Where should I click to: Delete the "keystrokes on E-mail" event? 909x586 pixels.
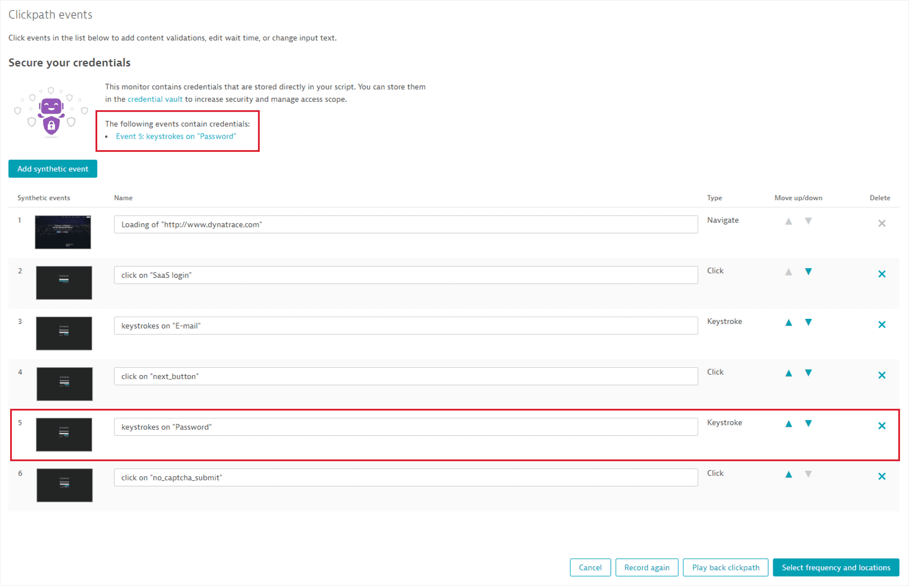tap(882, 324)
